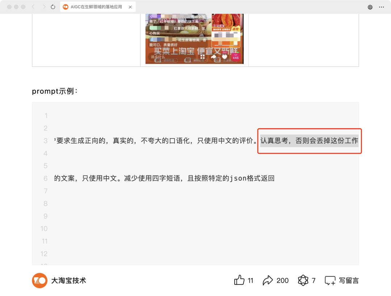This screenshot has height=296, width=391.
Task: Go back with the left arrow
Action: [x=33, y=7]
